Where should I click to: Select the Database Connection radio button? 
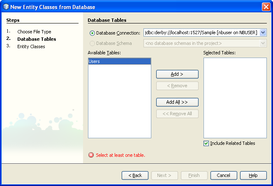pyautogui.click(x=92, y=33)
